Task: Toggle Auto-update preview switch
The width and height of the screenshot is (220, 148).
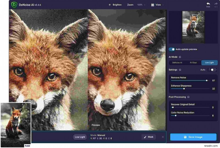Action: click(172, 49)
